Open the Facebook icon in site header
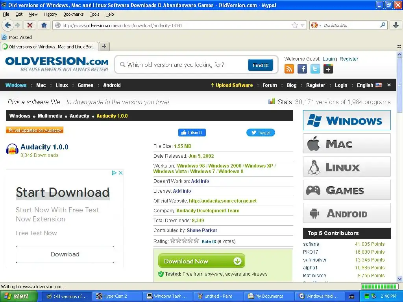Viewport: 403px width, 302px height. [302, 69]
